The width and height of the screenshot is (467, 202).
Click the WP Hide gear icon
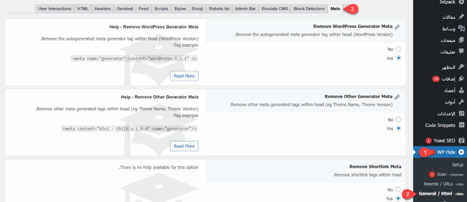pos(461,152)
